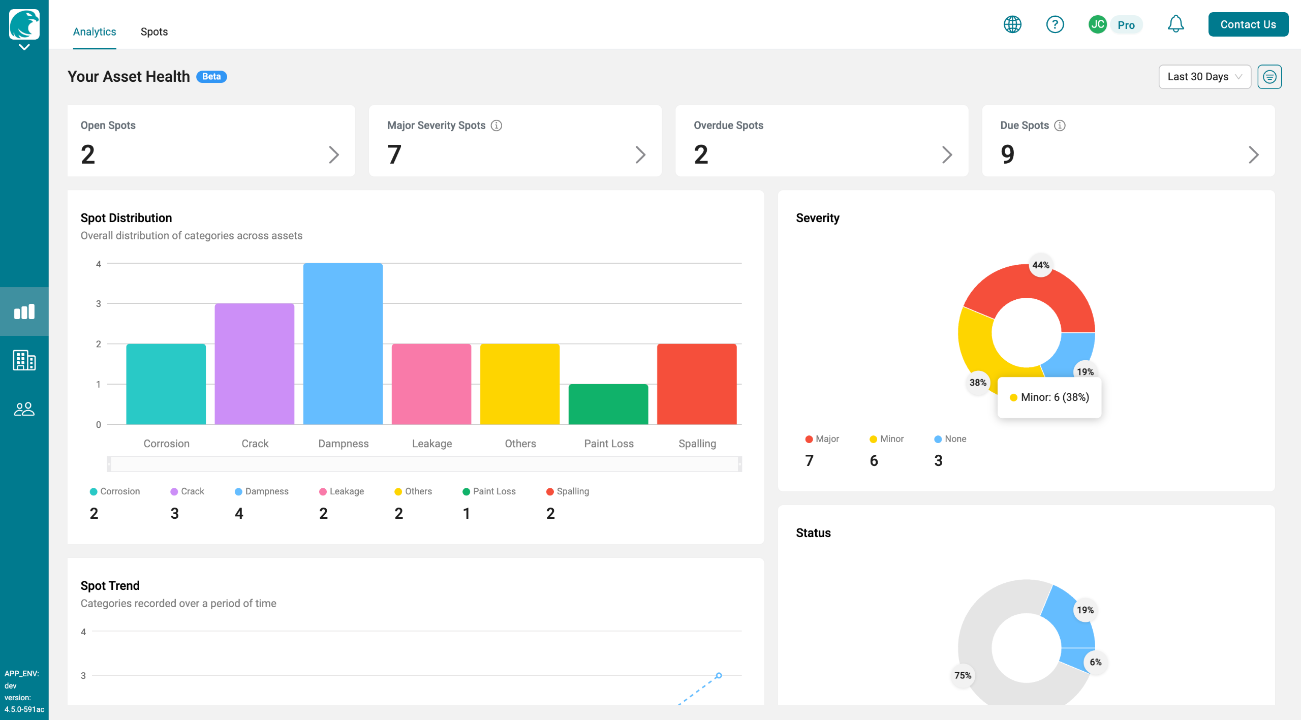Select the Analytics tab
Viewport: 1301px width, 720px height.
tap(95, 32)
